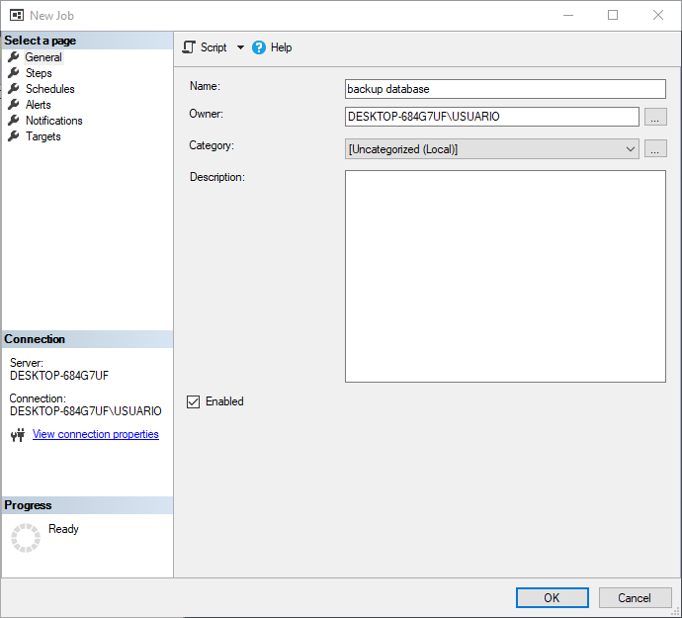Click the Server: label
The height and width of the screenshot is (618, 682).
tap(27, 363)
